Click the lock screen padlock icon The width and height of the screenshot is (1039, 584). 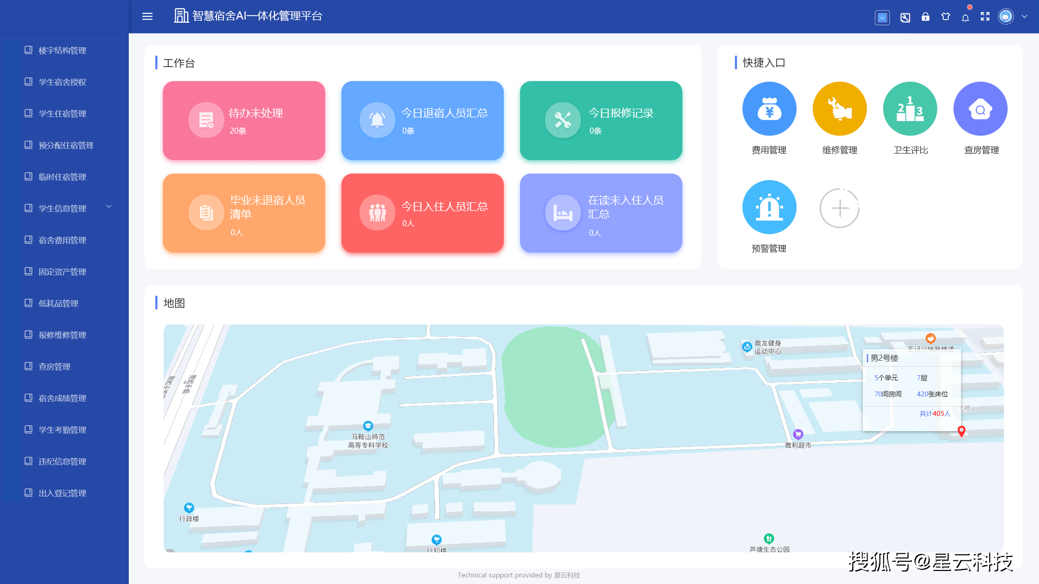coord(925,17)
